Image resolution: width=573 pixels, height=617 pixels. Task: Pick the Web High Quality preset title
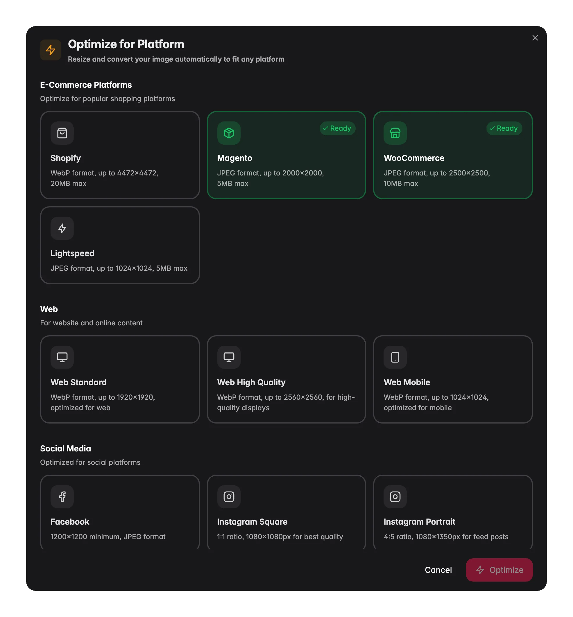[251, 382]
